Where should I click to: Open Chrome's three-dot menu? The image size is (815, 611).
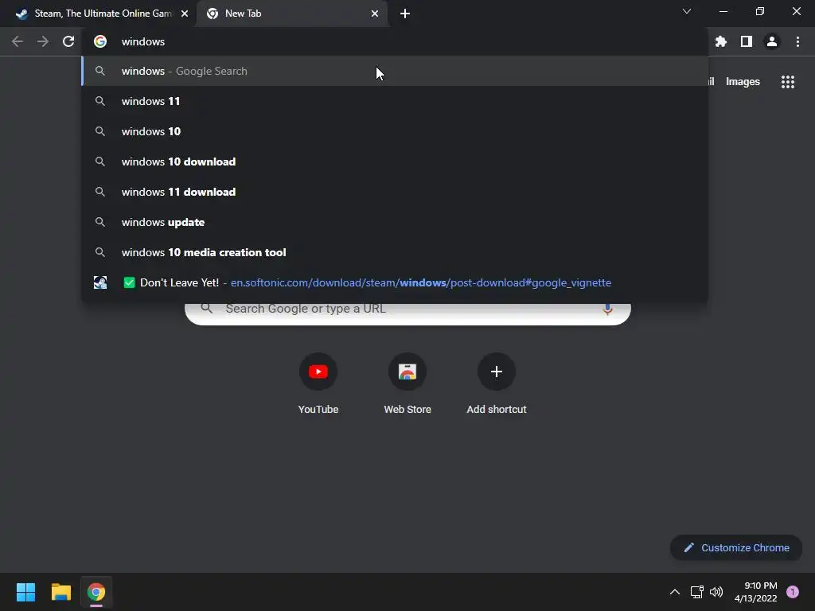[797, 41]
